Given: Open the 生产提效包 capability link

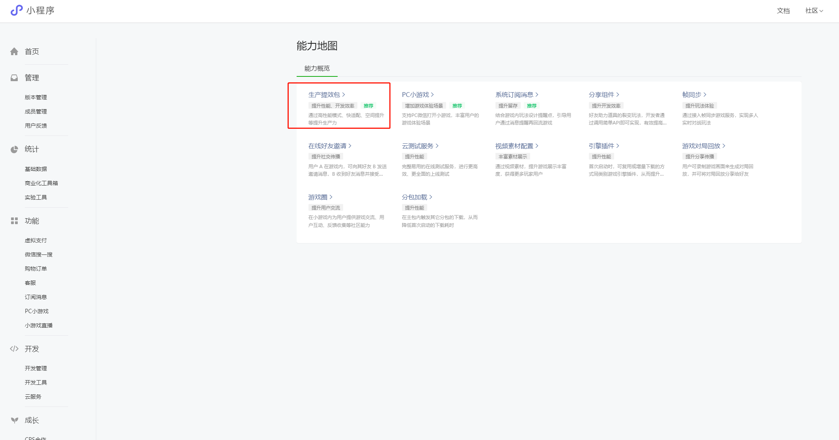Looking at the screenshot, I should [x=324, y=95].
